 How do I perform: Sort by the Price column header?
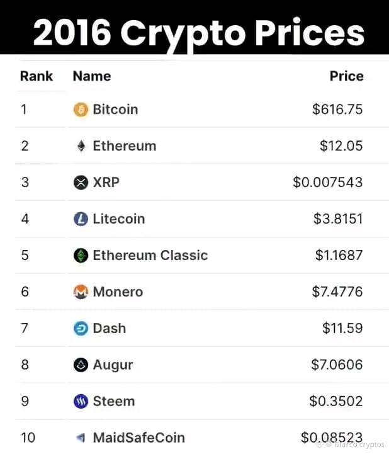pos(347,76)
